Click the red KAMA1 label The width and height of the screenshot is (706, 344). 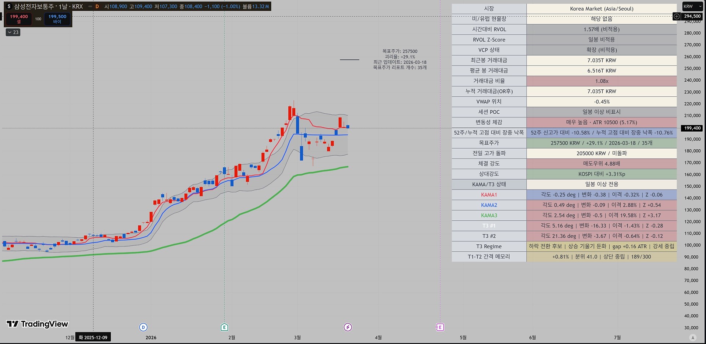pyautogui.click(x=489, y=195)
